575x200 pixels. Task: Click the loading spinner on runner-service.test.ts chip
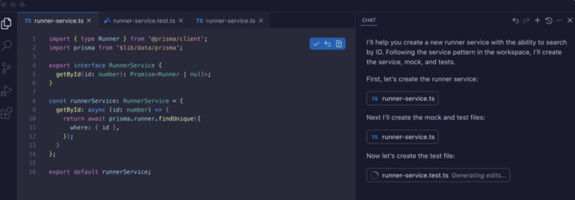(374, 175)
